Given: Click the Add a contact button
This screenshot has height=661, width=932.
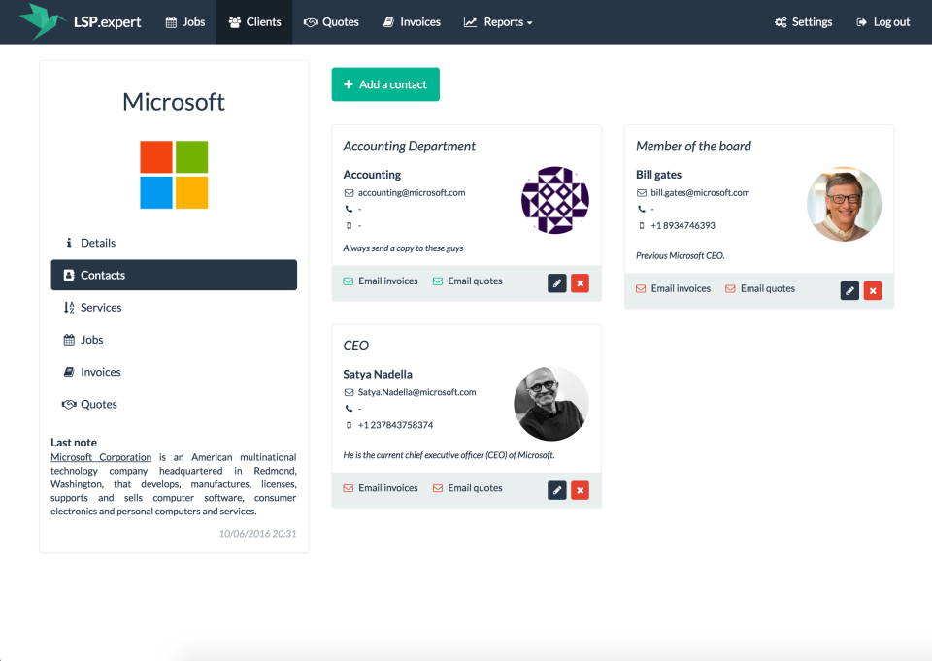Looking at the screenshot, I should tap(385, 84).
